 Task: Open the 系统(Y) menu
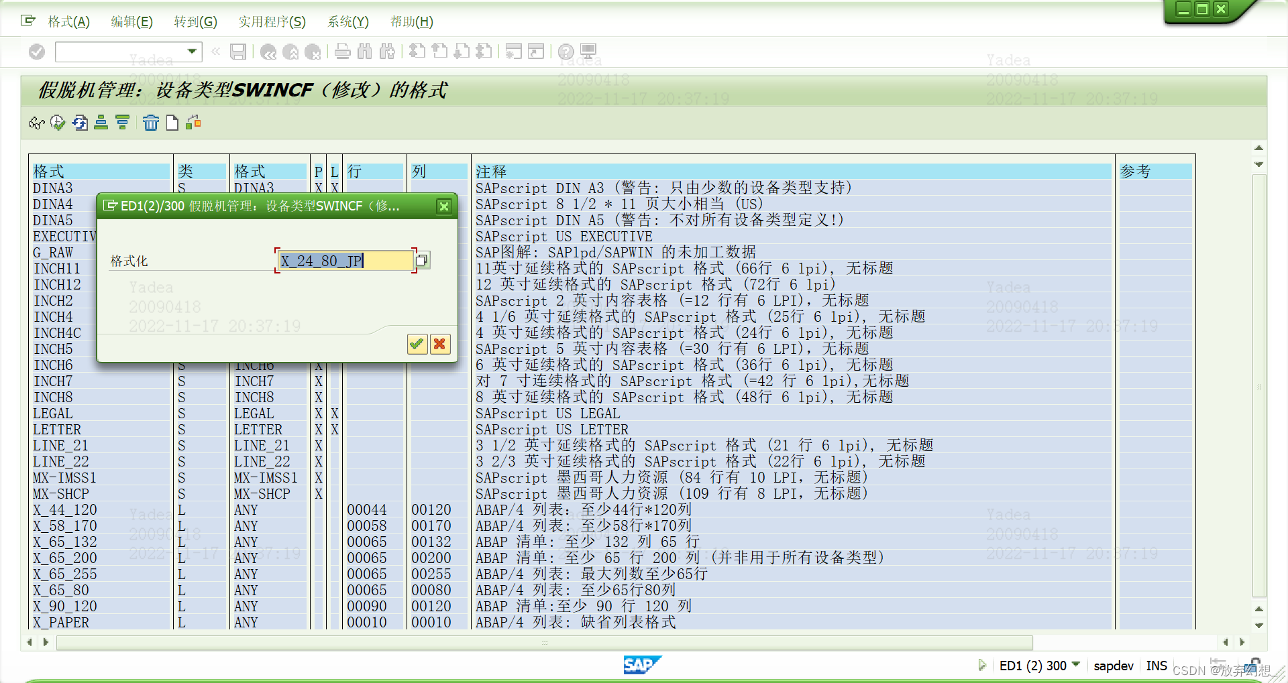[x=348, y=21]
